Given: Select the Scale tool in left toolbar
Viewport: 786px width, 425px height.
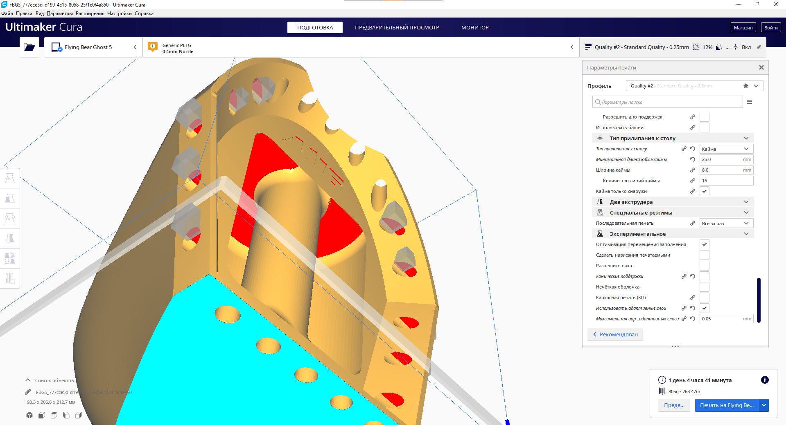Looking at the screenshot, I should pyautogui.click(x=10, y=198).
